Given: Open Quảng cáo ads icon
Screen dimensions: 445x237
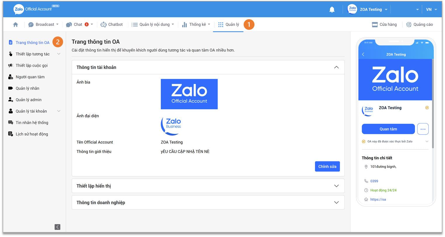Looking at the screenshot, I should tap(409, 25).
